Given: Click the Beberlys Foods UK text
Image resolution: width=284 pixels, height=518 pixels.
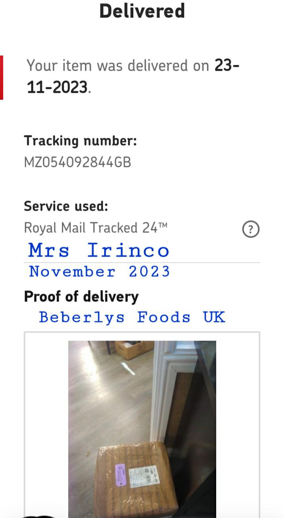Looking at the screenshot, I should tap(132, 317).
